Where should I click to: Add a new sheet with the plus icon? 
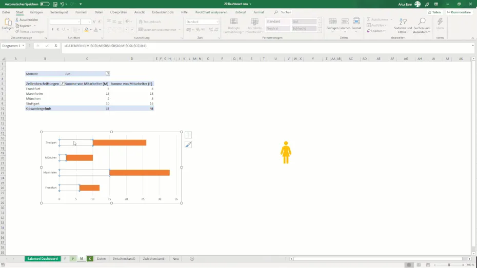click(x=192, y=259)
